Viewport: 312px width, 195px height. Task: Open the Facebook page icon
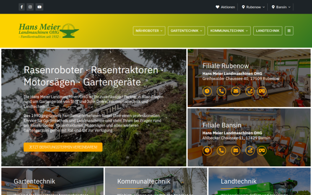tap(22, 7)
